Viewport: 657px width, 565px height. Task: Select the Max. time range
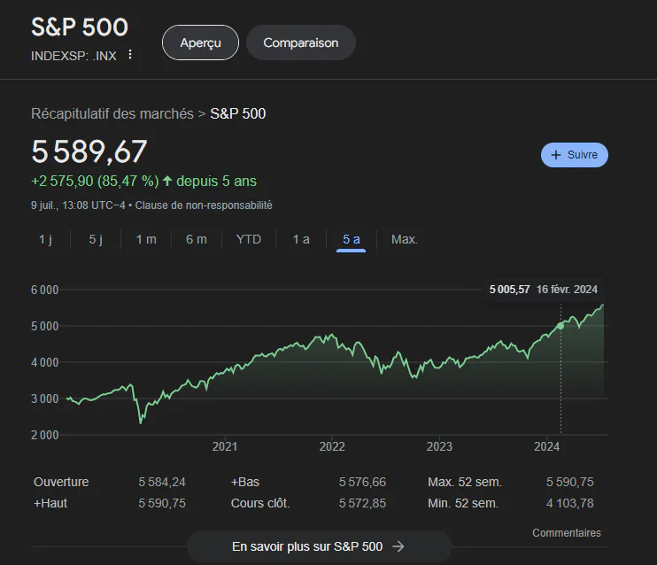(x=405, y=239)
